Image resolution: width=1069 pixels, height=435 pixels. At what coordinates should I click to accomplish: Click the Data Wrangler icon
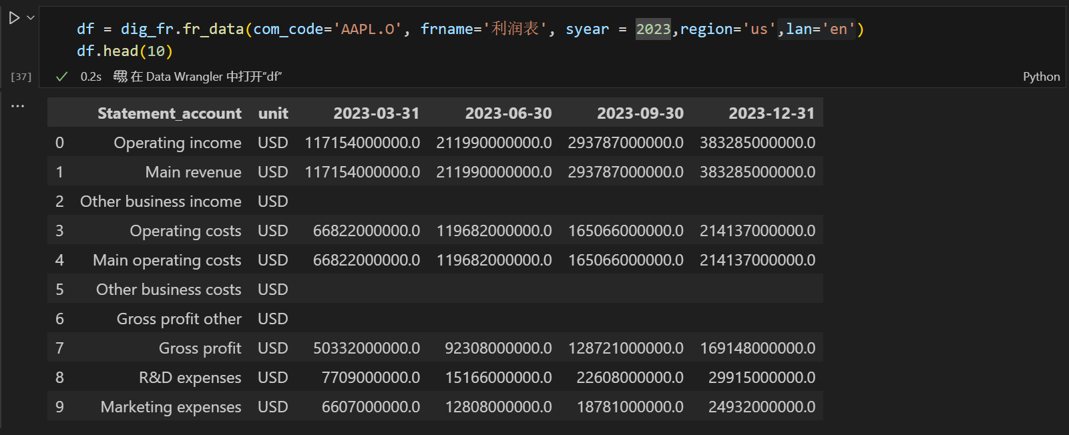pos(120,77)
